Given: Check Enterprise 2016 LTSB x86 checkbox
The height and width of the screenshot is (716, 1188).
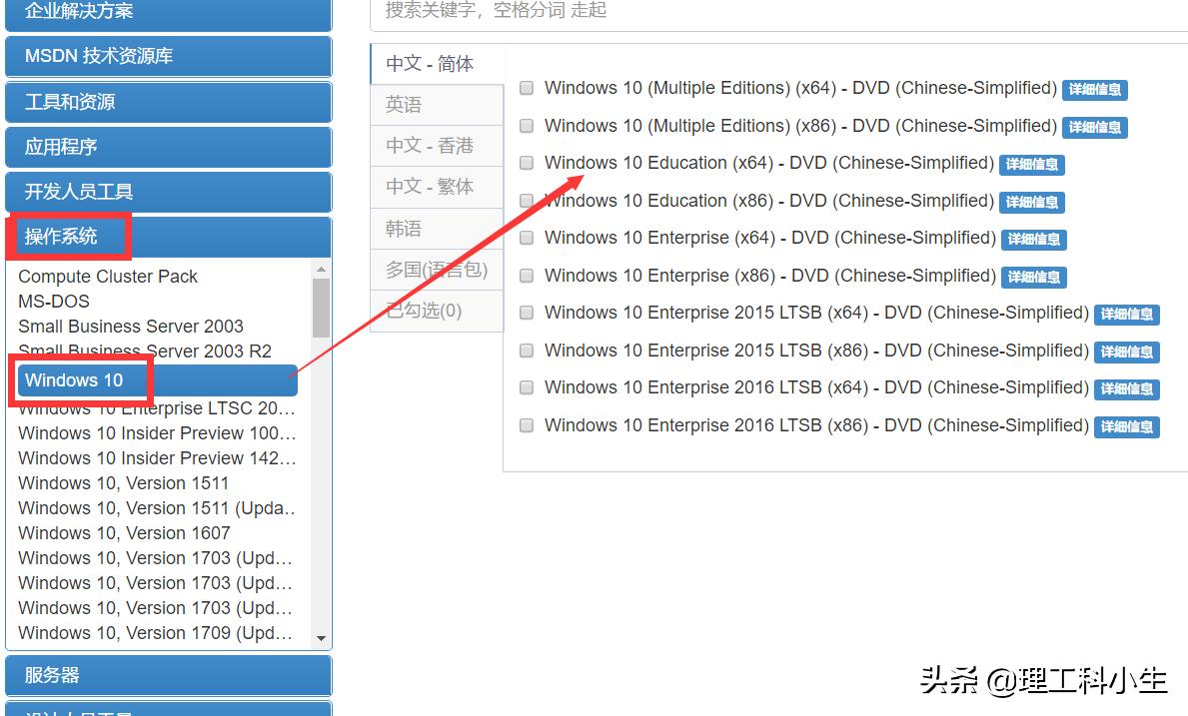Looking at the screenshot, I should click(527, 425).
